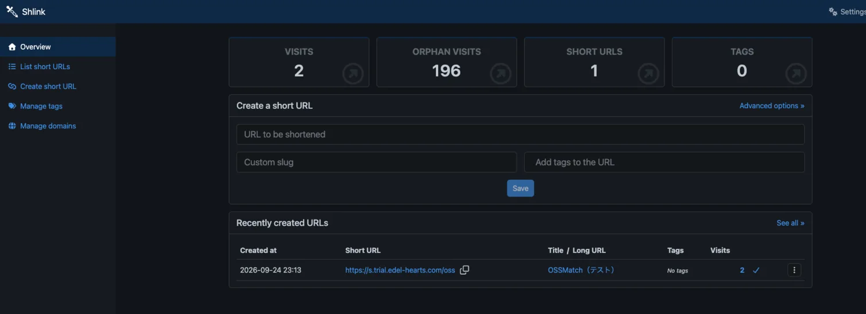The image size is (866, 314).
Task: Click the Manage tags tag icon
Action: (x=12, y=106)
